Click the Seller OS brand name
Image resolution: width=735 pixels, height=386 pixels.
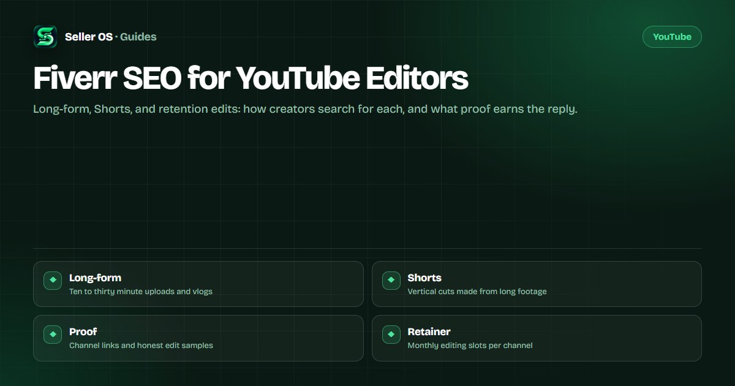89,37
